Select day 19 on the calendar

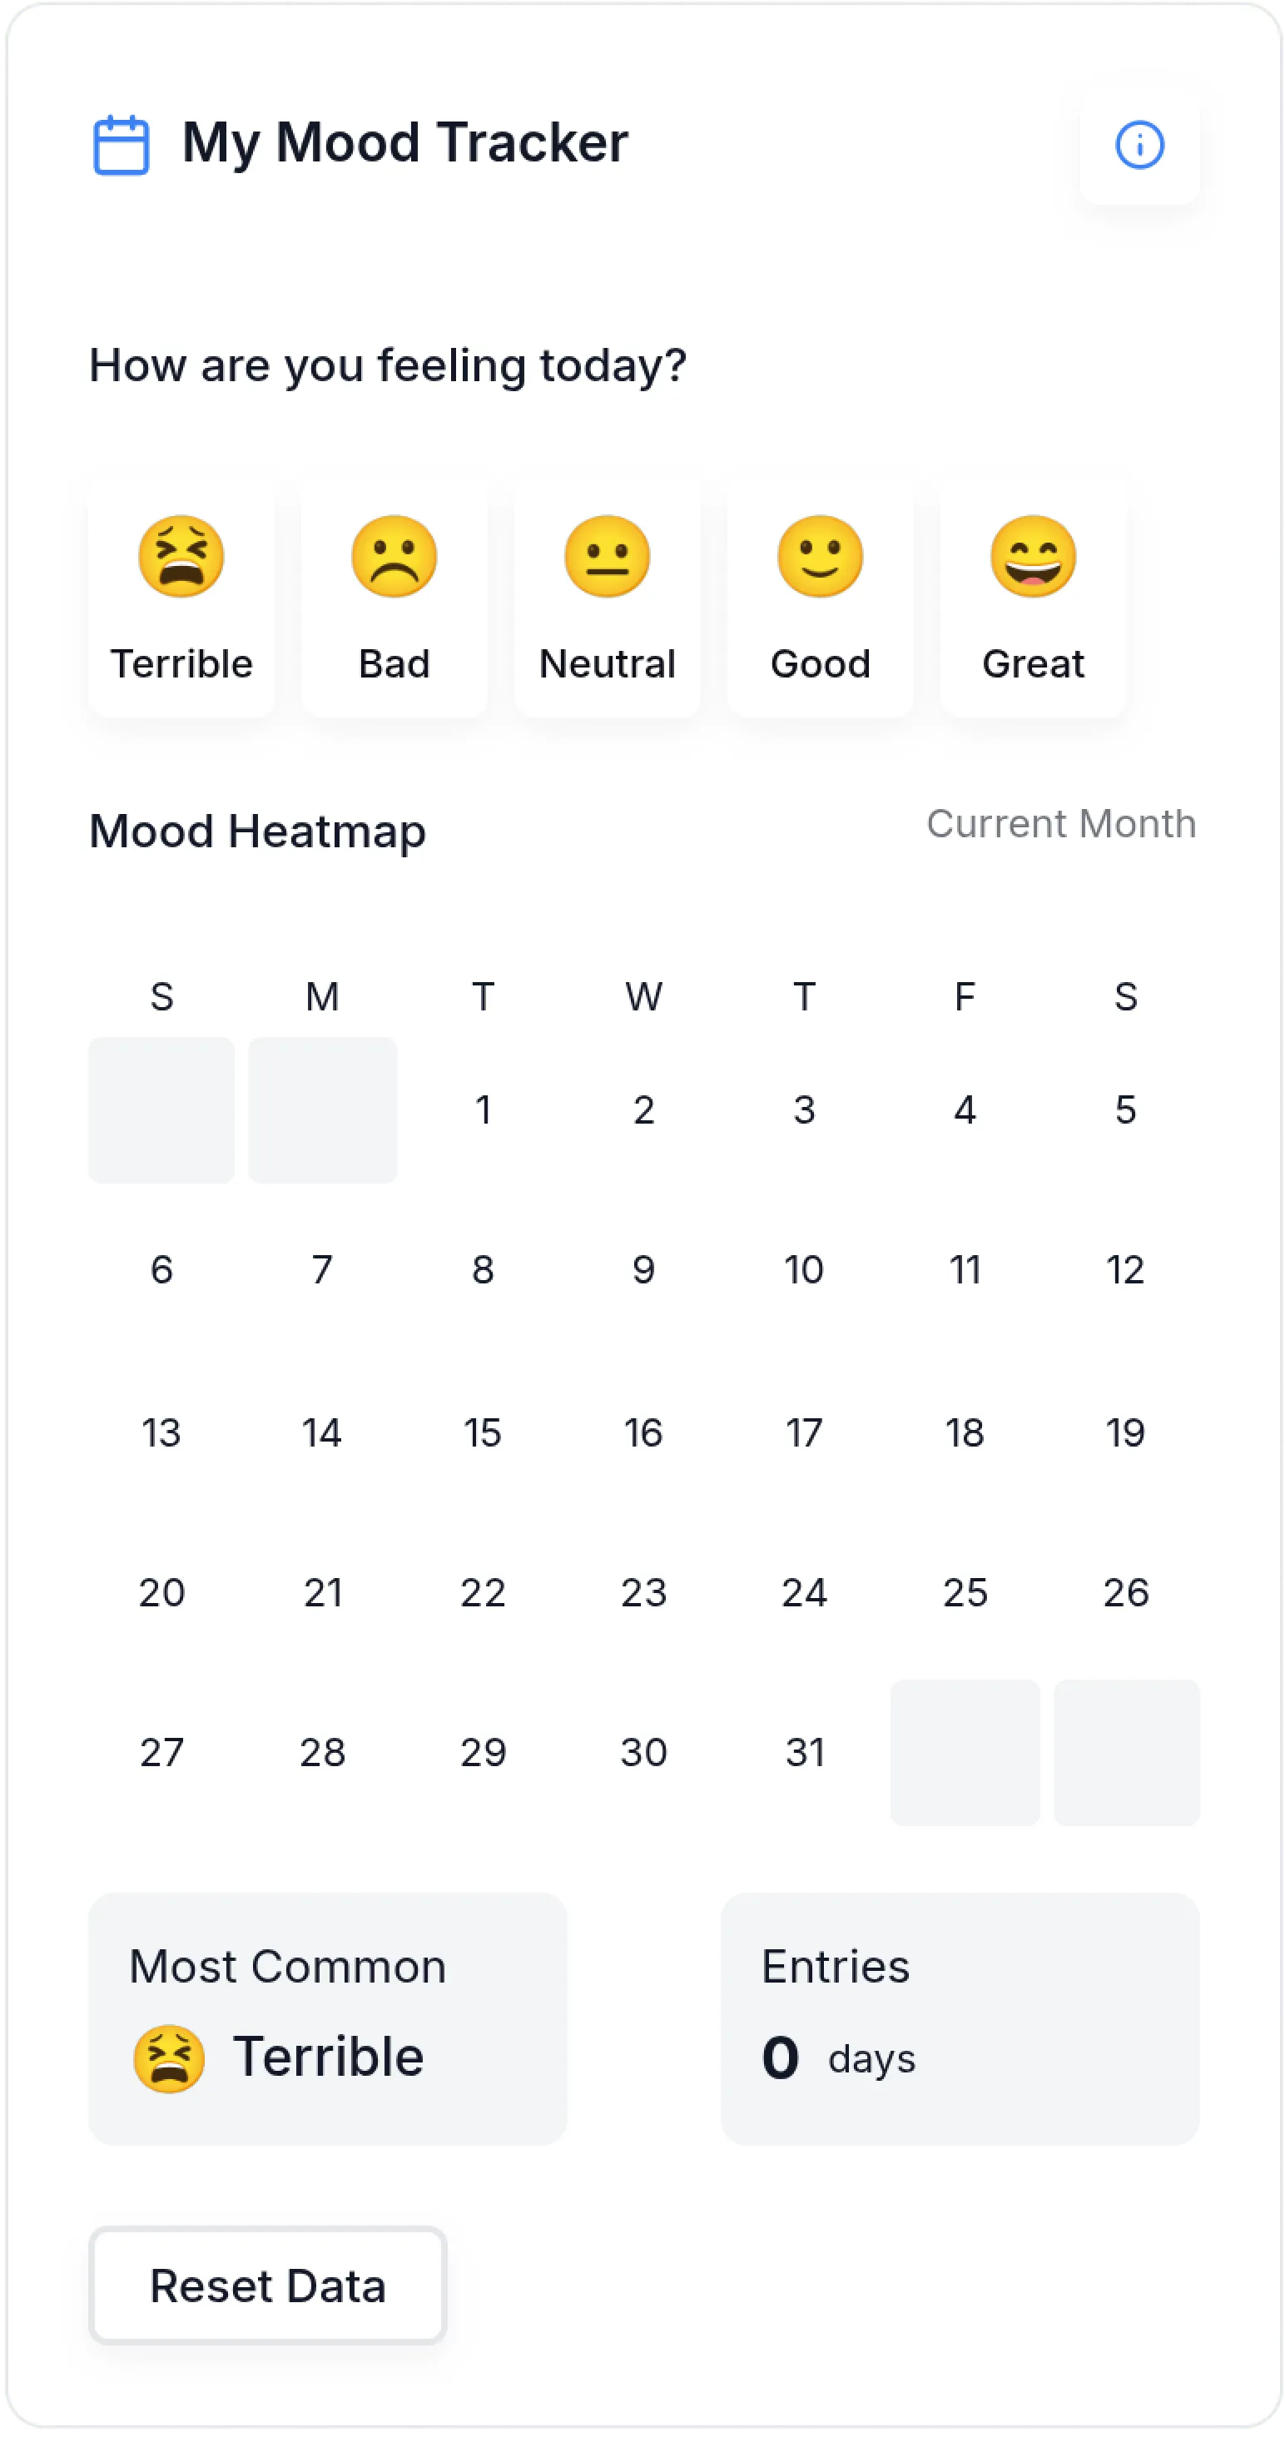pyautogui.click(x=1125, y=1432)
